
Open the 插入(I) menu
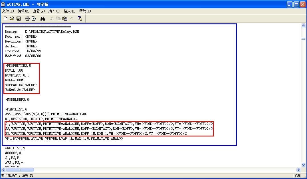[54, 11]
